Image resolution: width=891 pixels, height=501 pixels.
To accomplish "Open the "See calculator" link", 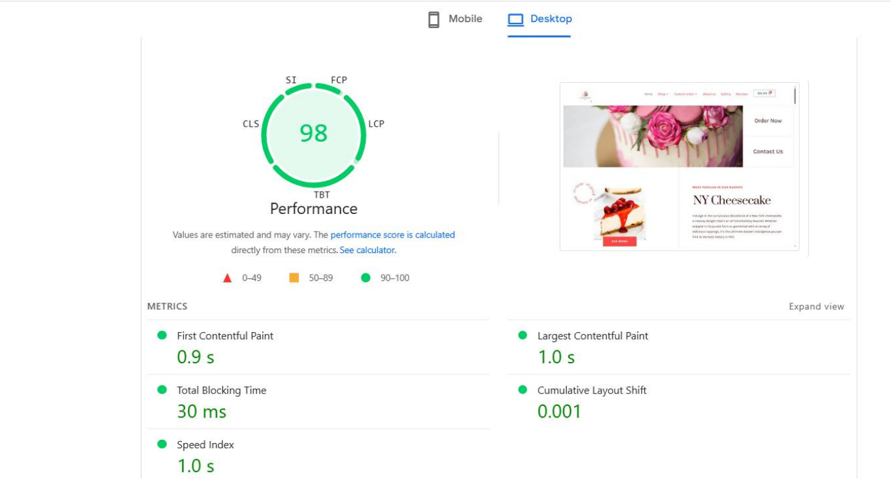I will 367,250.
